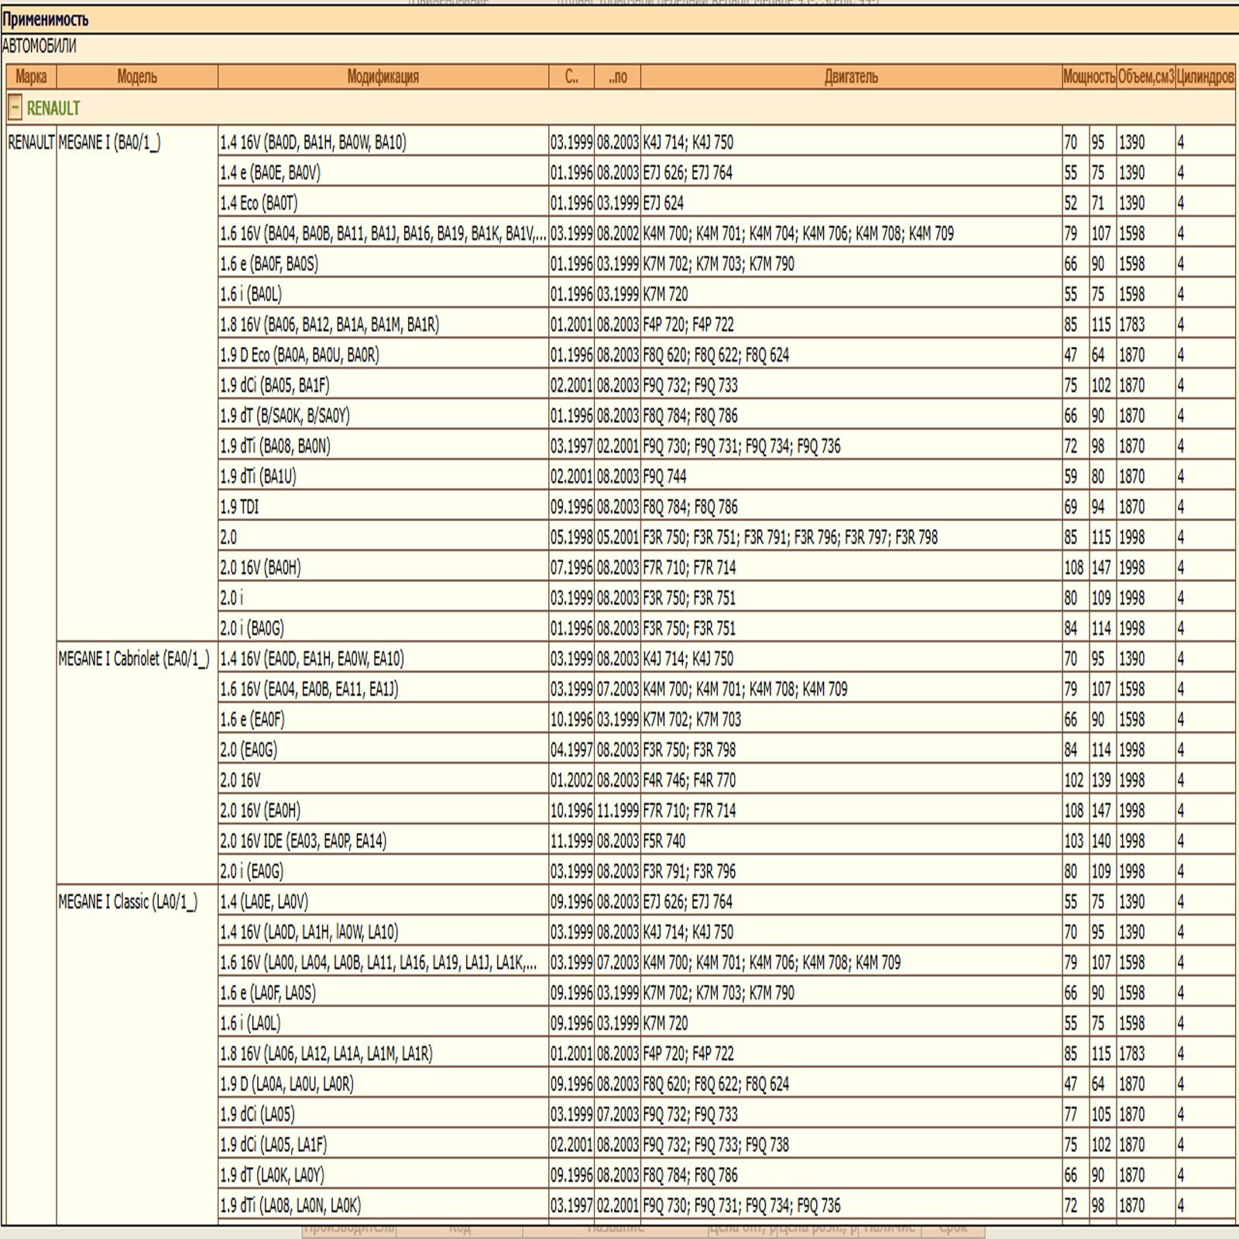Click the С.. date column header
The height and width of the screenshot is (1239, 1239).
click(x=571, y=77)
